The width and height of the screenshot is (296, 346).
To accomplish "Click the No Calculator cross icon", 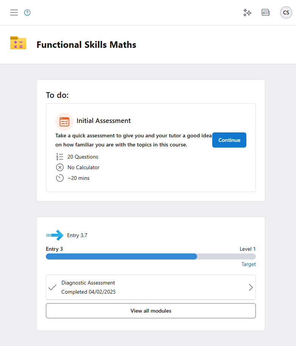I will click(x=60, y=167).
